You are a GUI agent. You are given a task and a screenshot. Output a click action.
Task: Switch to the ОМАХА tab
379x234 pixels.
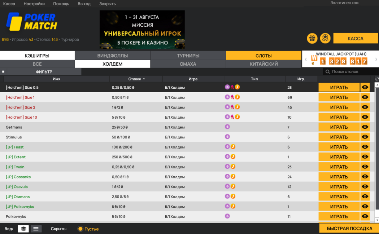click(x=188, y=64)
